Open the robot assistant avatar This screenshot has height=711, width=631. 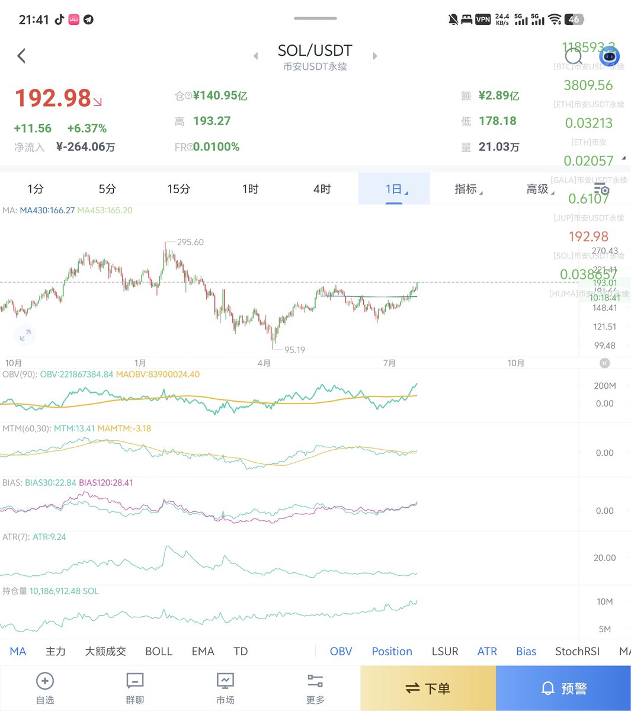pyautogui.click(x=609, y=56)
